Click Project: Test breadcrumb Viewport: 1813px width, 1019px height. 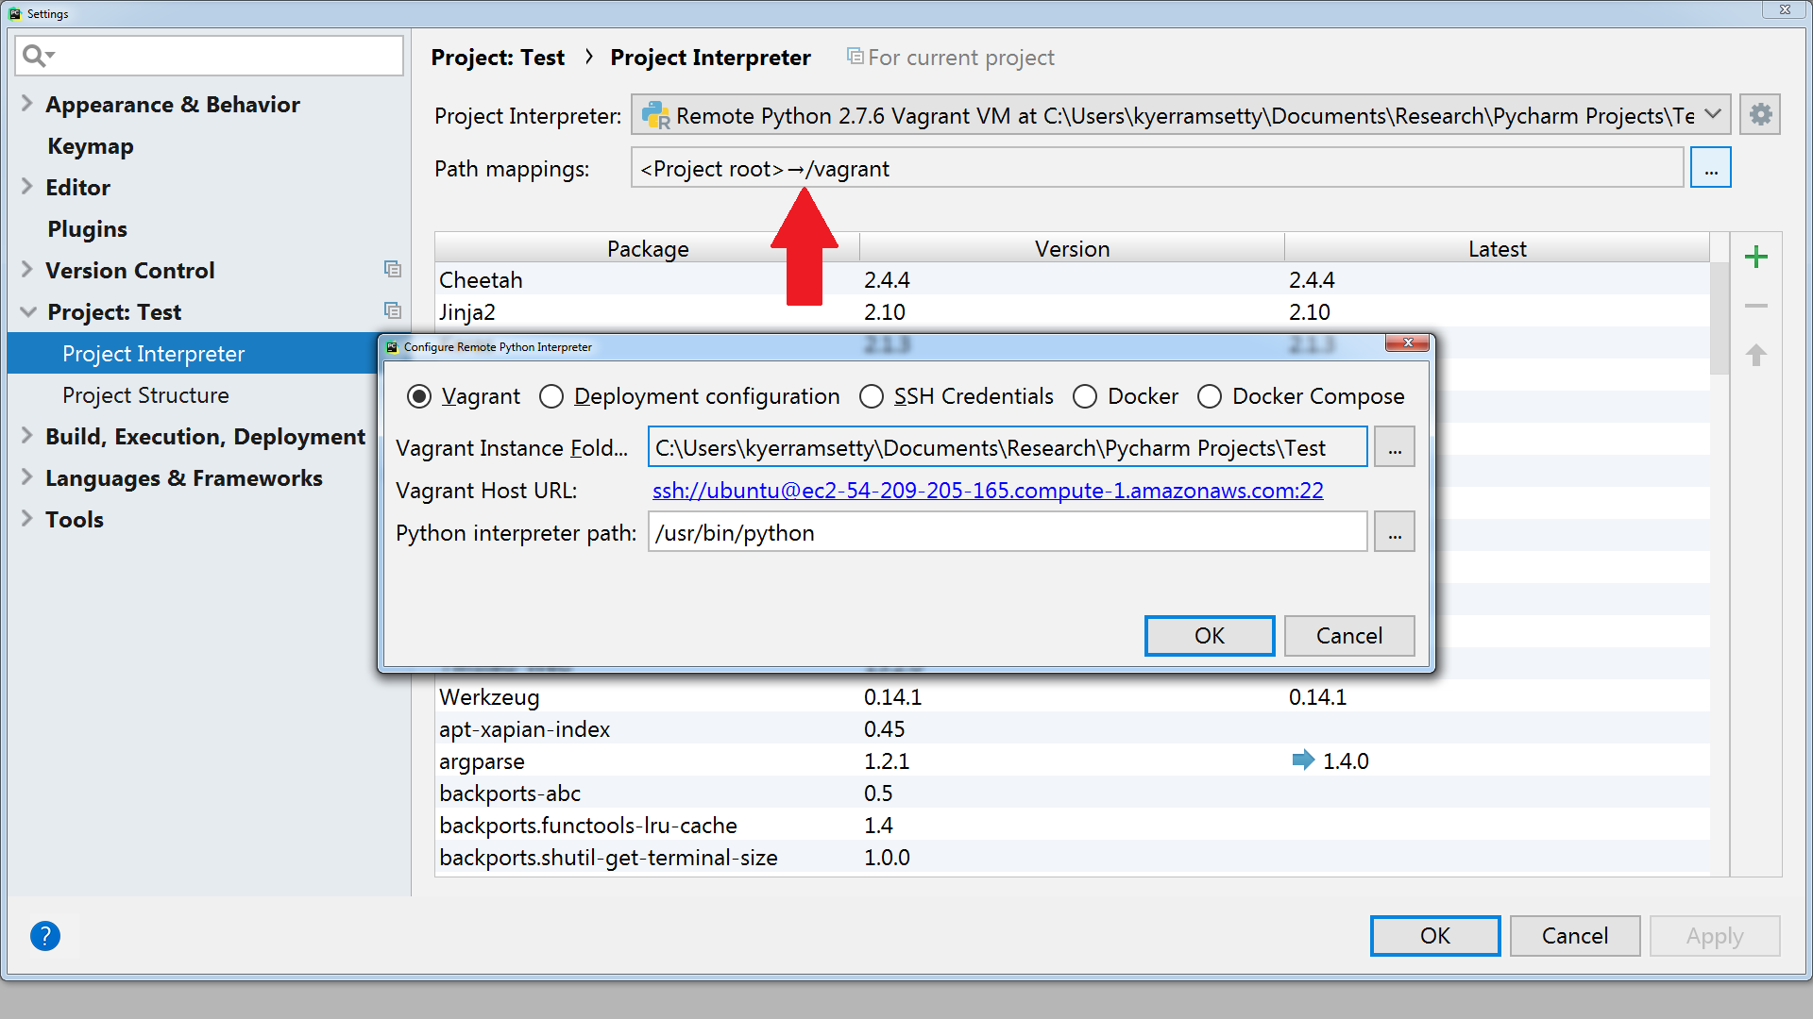click(x=498, y=58)
